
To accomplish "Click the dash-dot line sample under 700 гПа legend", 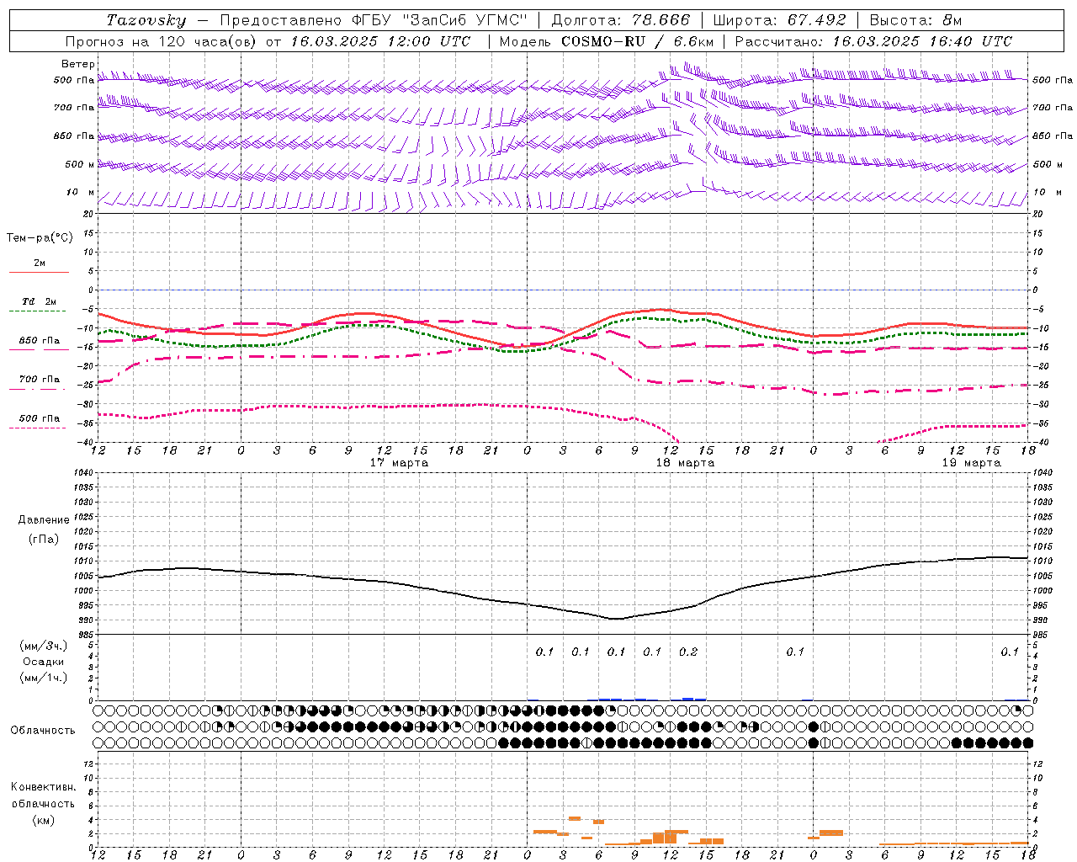I will click(x=38, y=389).
